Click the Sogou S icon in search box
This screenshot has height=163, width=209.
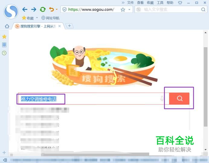139,9
